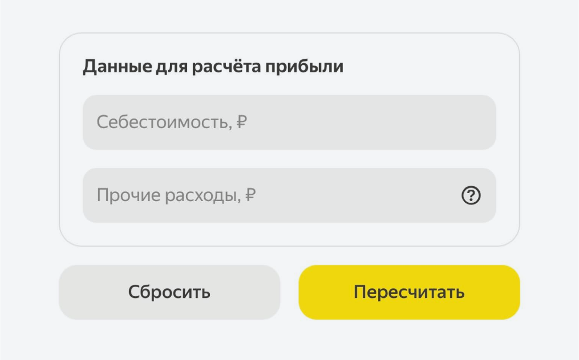Click the Прочие расходы placeholder text

176,195
